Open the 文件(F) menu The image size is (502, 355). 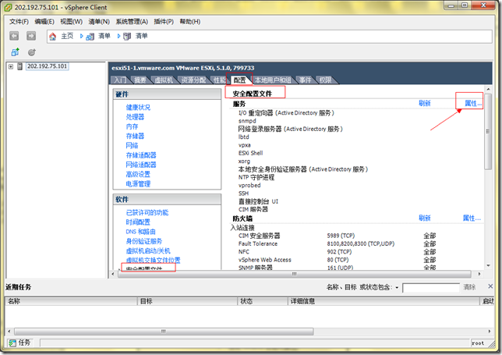[x=19, y=22]
